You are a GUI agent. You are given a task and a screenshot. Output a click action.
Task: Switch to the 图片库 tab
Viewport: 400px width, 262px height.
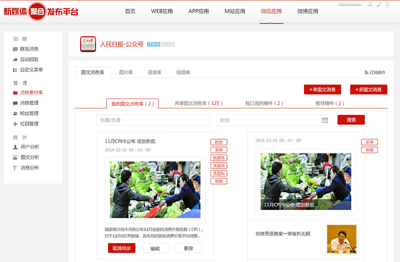(x=126, y=72)
